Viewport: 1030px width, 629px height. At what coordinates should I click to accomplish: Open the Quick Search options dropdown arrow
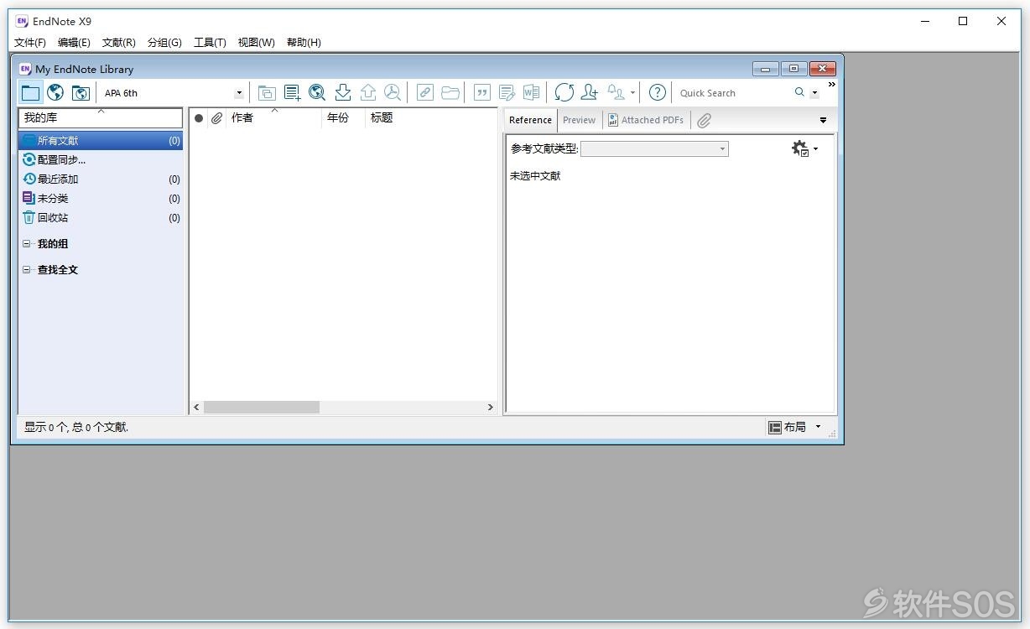pos(814,93)
